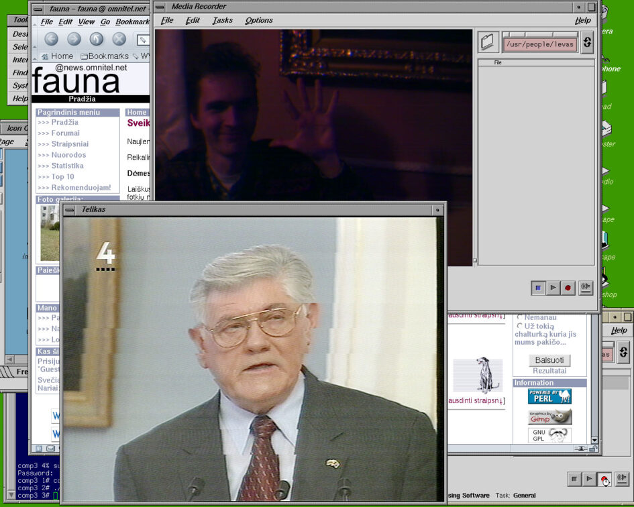Click the browser Stop loading button
Image resolution: width=634 pixels, height=507 pixels.
(x=119, y=40)
